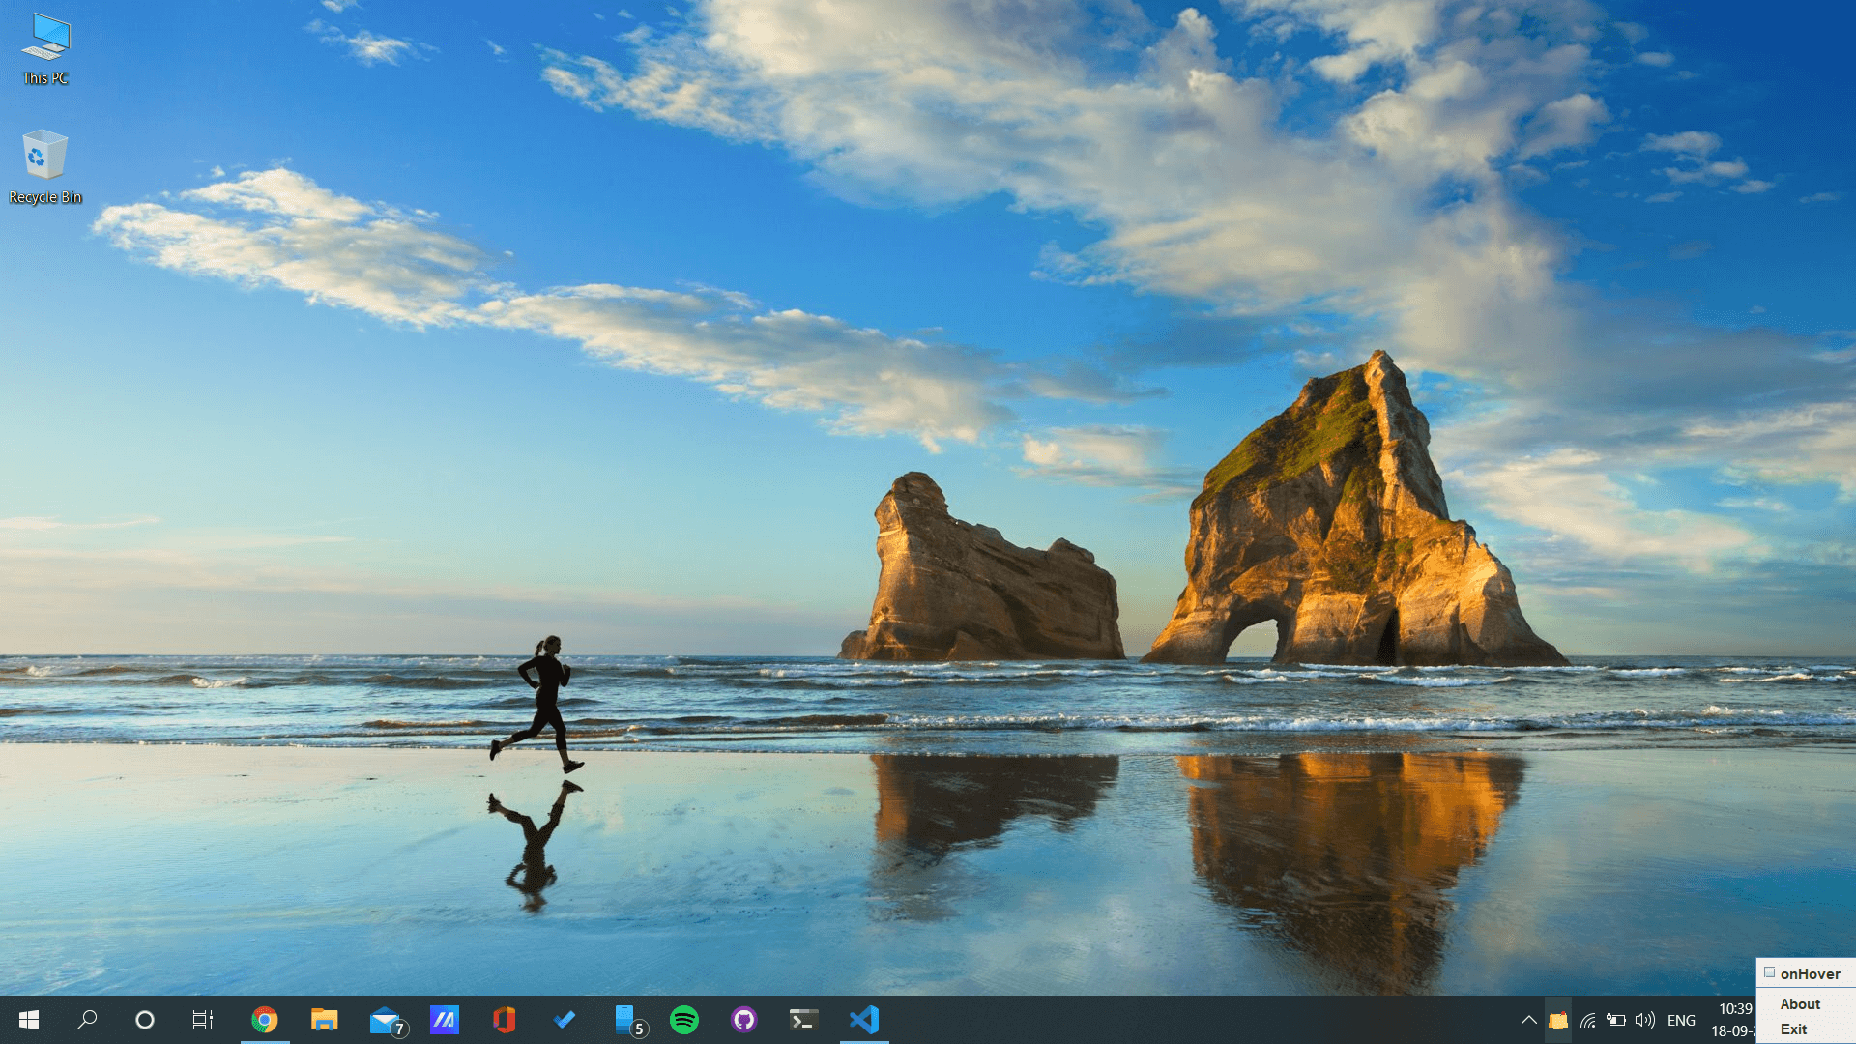Image resolution: width=1856 pixels, height=1044 pixels.
Task: Show hidden tray icons with the chevron
Action: tap(1528, 1020)
